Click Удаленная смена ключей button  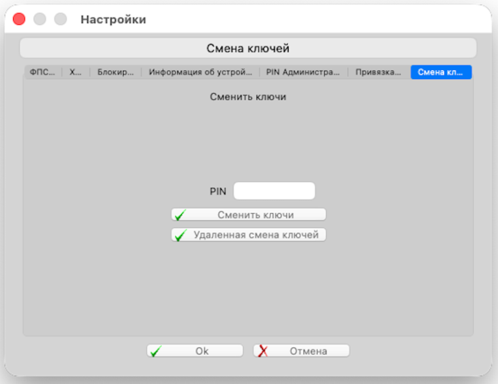pyautogui.click(x=249, y=235)
